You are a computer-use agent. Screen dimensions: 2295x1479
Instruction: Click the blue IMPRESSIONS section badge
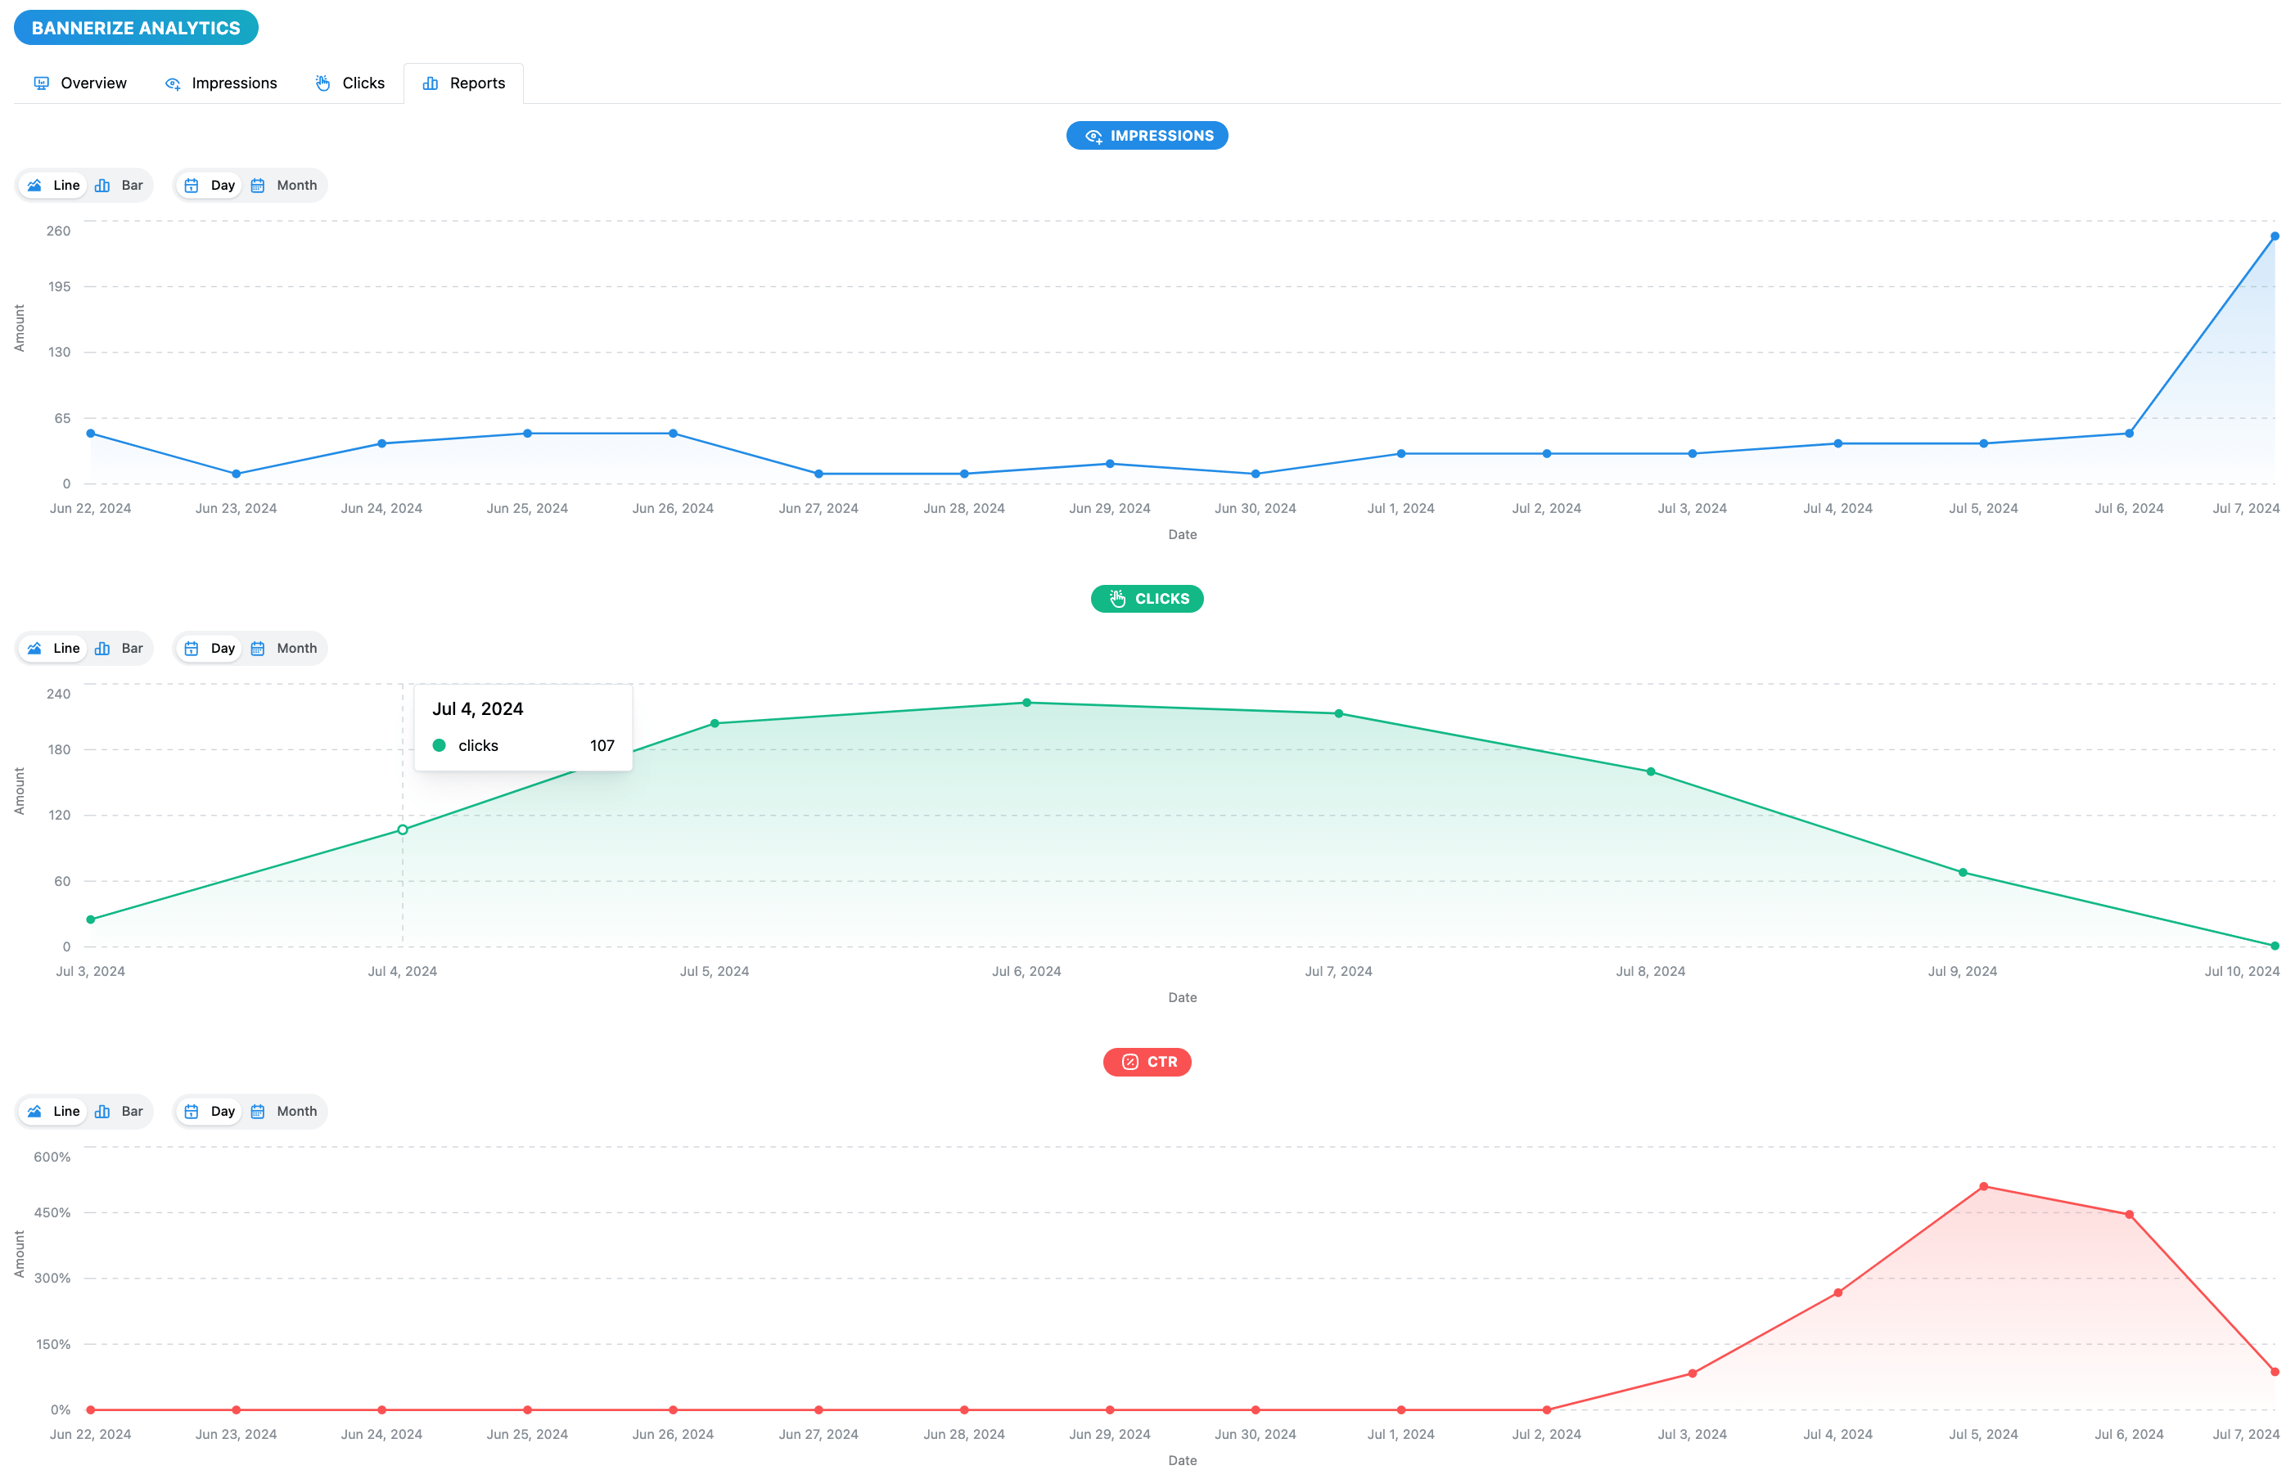point(1147,136)
